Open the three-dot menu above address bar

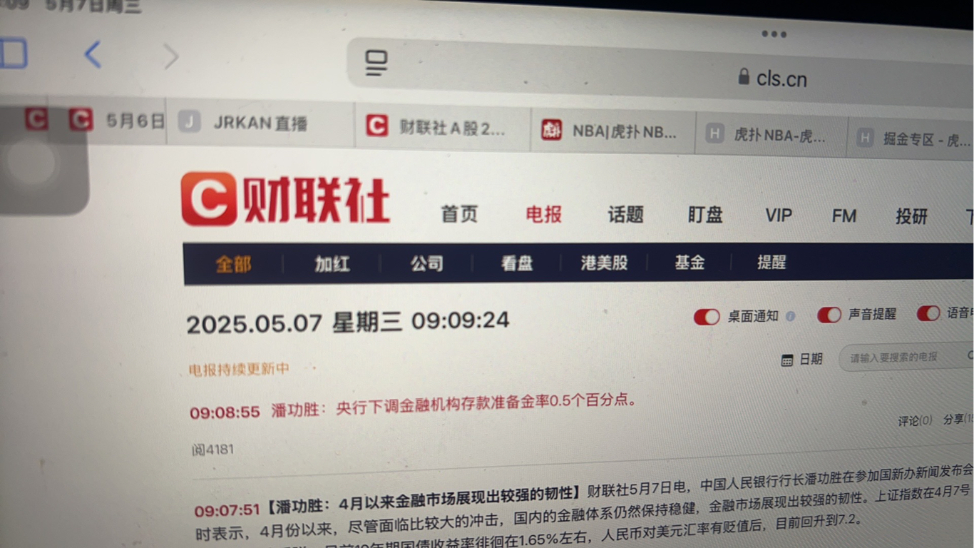point(774,34)
